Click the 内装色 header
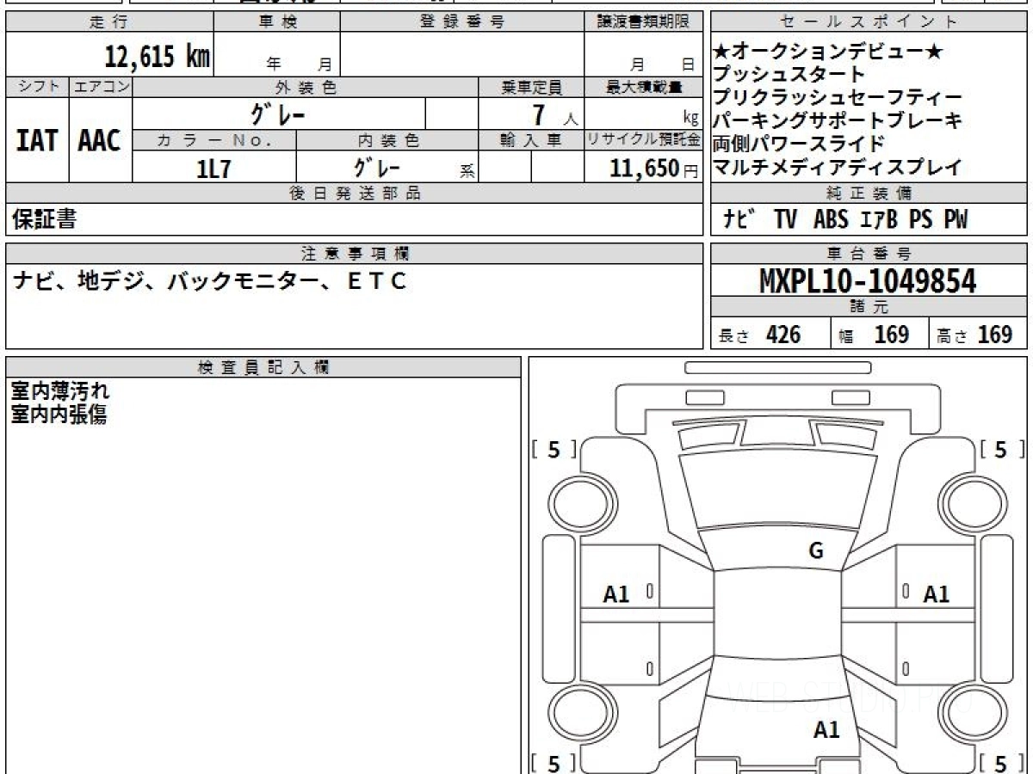 click(x=387, y=140)
